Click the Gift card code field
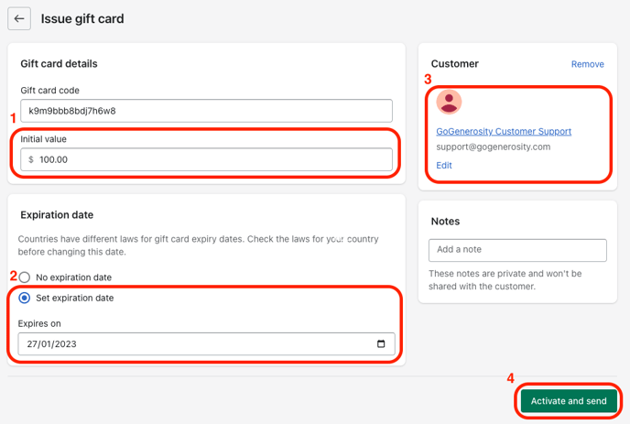 [x=207, y=111]
